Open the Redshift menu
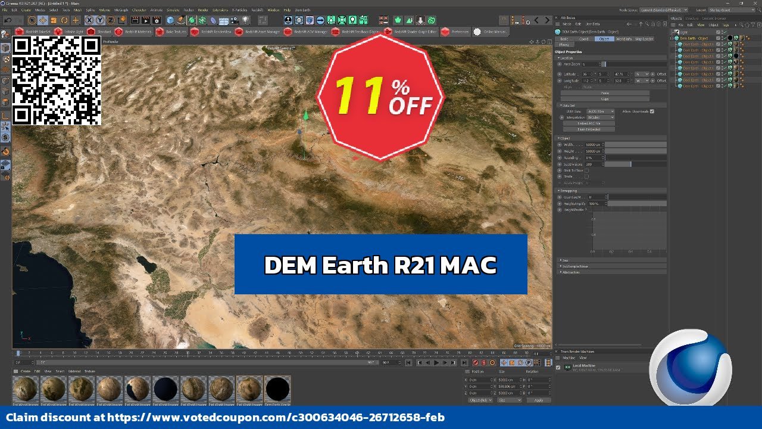Image resolution: width=762 pixels, height=429 pixels. pyautogui.click(x=258, y=10)
